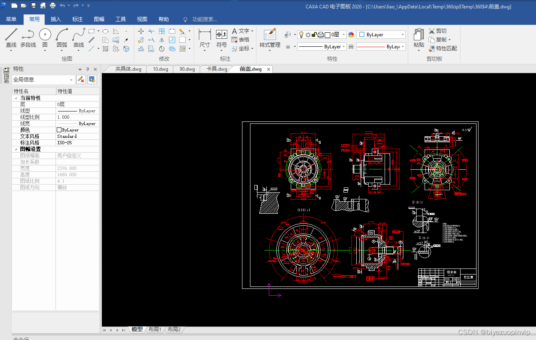The width and height of the screenshot is (536, 340).
Task: Switch to the 布局1 layout tab
Action: click(x=155, y=330)
